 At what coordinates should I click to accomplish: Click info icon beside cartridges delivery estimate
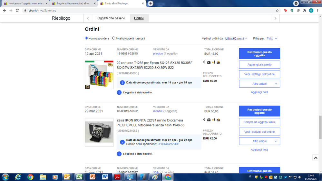[122, 83]
